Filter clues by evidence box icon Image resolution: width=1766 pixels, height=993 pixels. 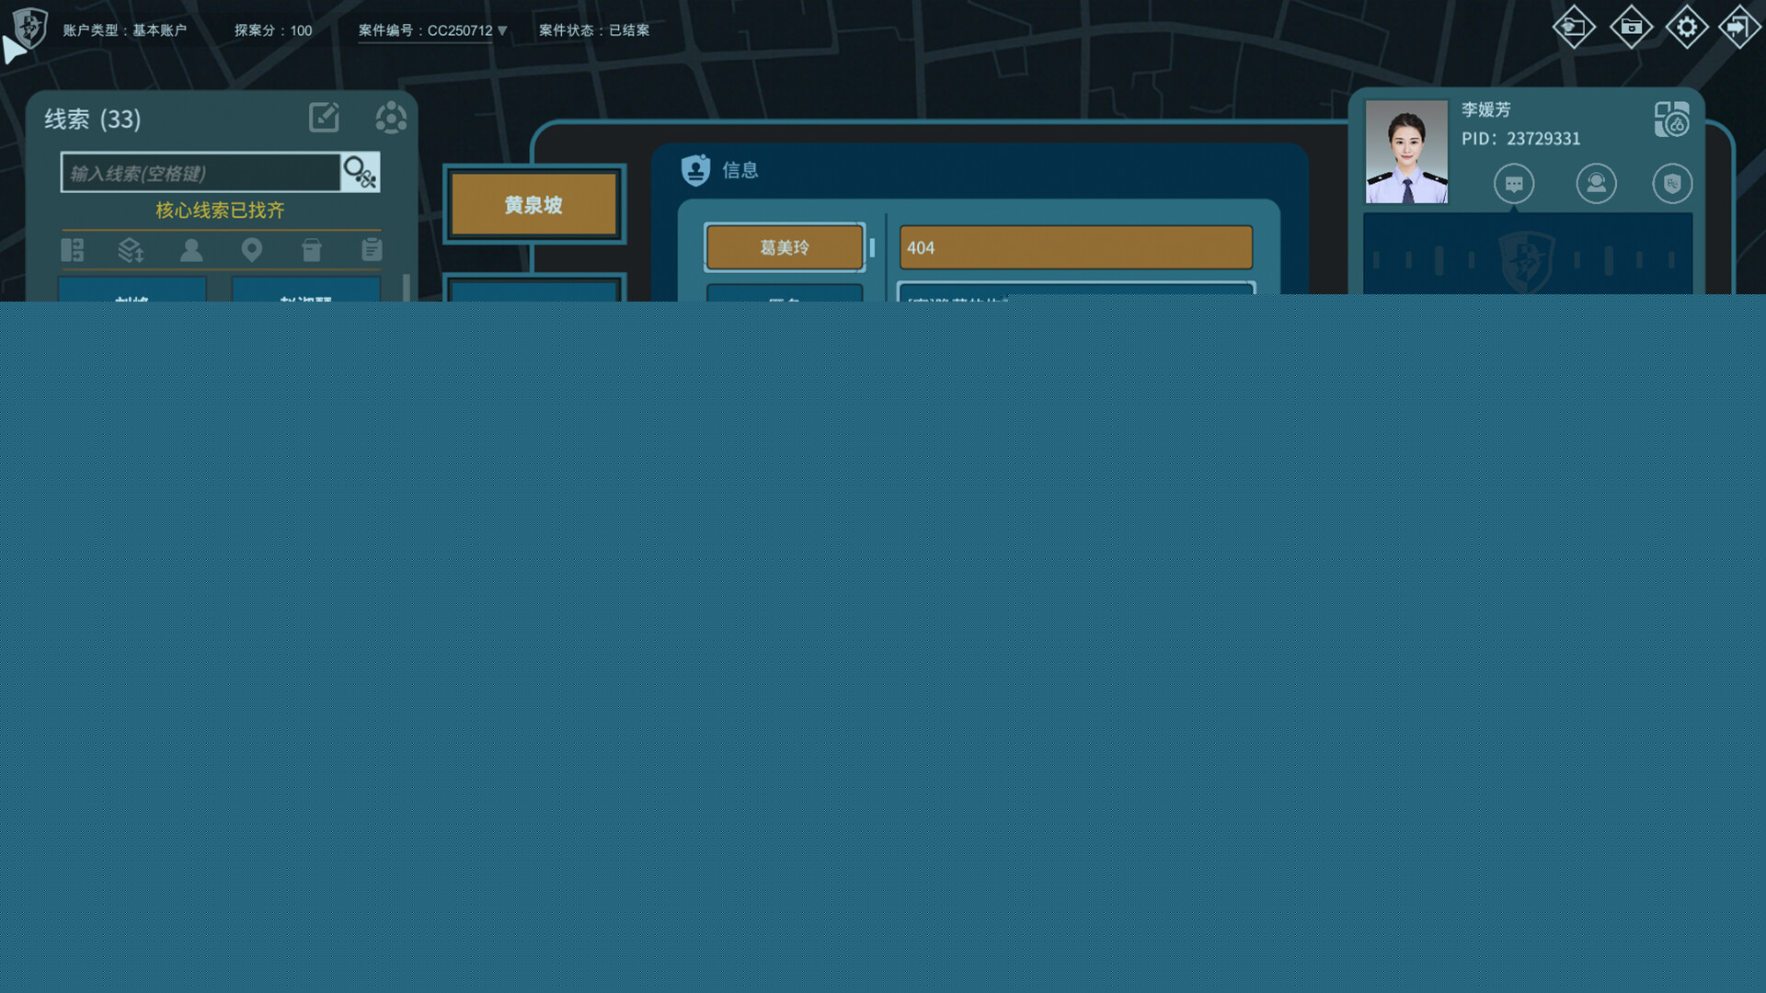point(312,250)
